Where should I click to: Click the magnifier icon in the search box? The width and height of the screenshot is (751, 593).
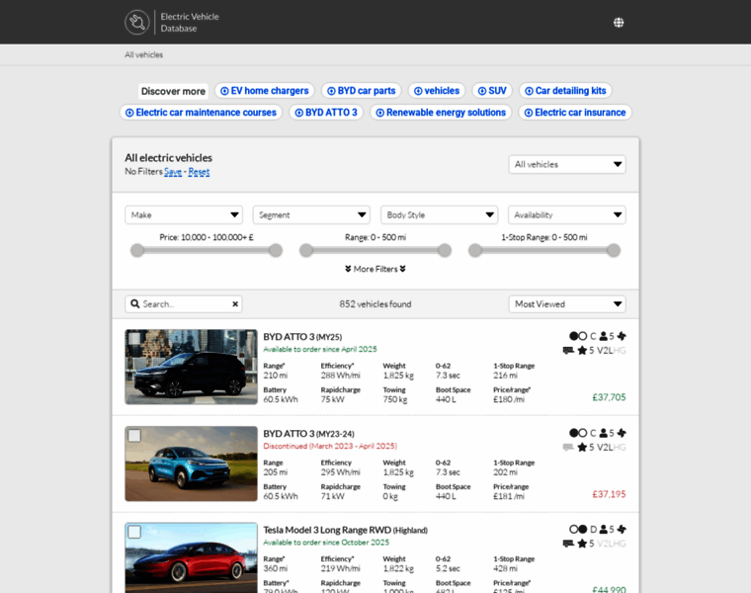135,303
